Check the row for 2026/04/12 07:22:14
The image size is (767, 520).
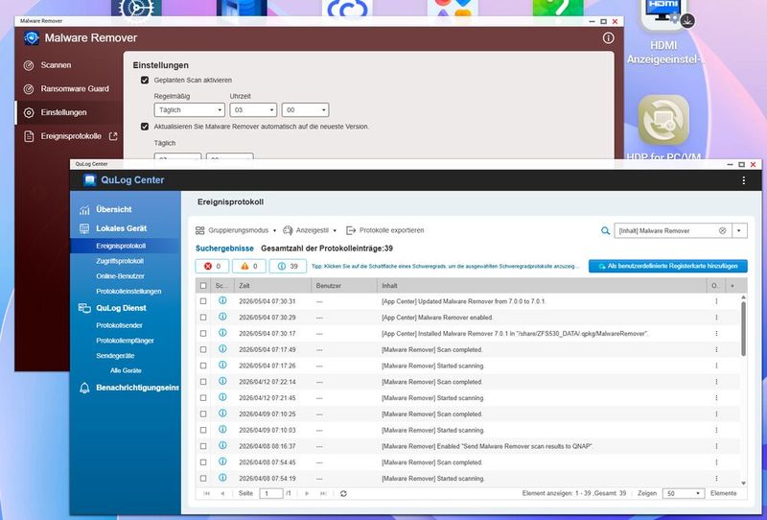pyautogui.click(x=203, y=382)
